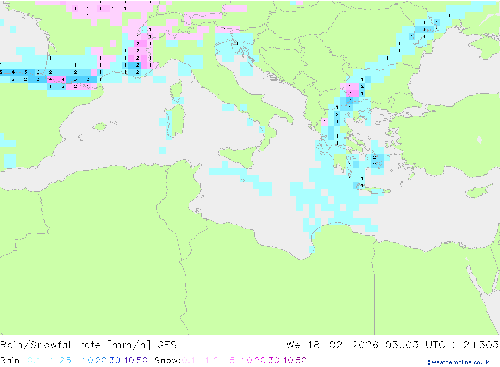Select the 10 value in the Rain legend
Image resolution: width=500 pixels, height=367 pixels.
tap(88, 360)
